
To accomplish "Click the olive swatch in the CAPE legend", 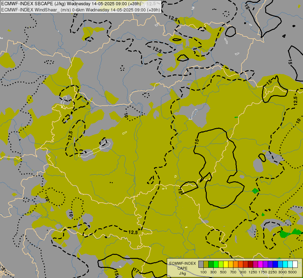I will point(206,264).
